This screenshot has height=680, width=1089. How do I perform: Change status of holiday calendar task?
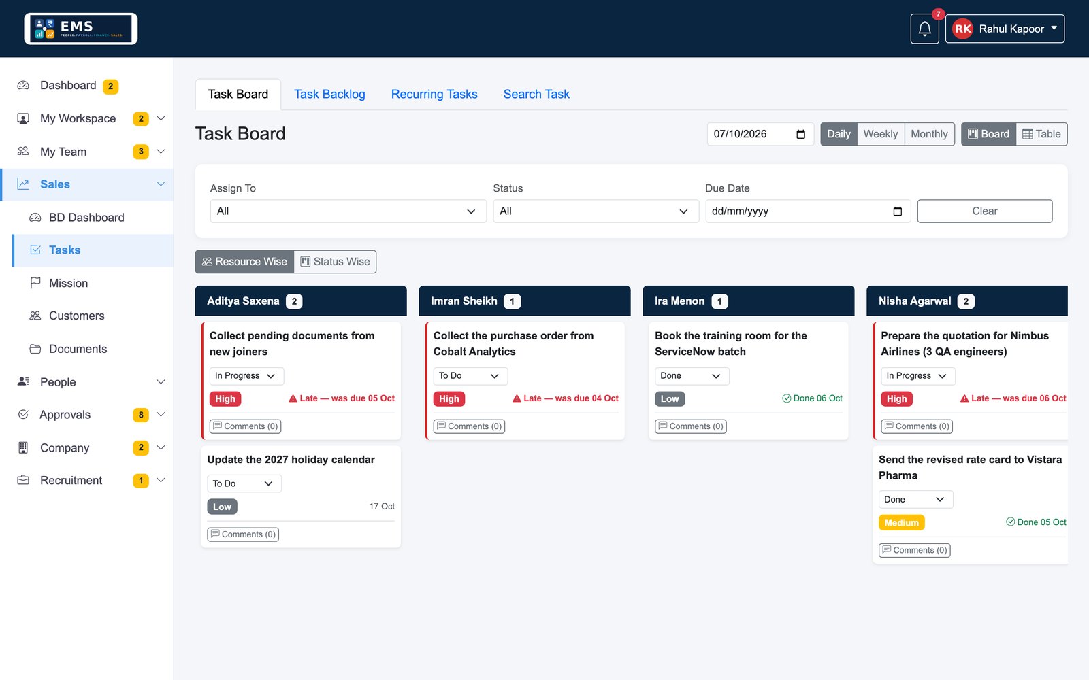[244, 483]
